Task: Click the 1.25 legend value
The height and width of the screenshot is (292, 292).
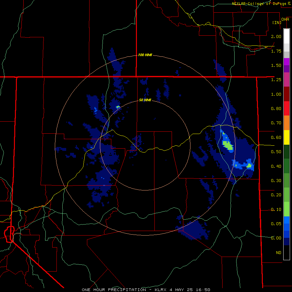Action: (x=276, y=80)
